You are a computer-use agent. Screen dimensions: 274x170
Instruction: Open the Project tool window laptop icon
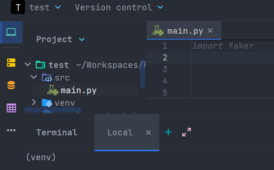(11, 32)
